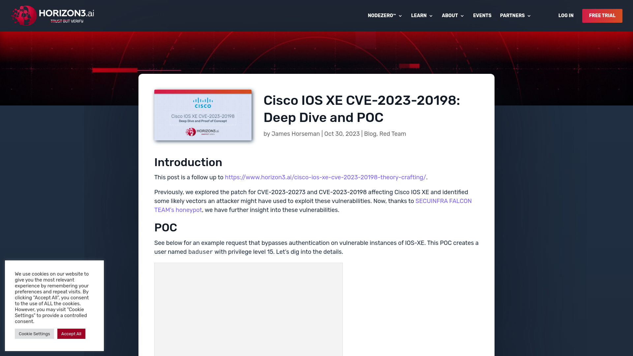The height and width of the screenshot is (356, 633).
Task: Click the cookie settings toggle option
Action: point(34,334)
